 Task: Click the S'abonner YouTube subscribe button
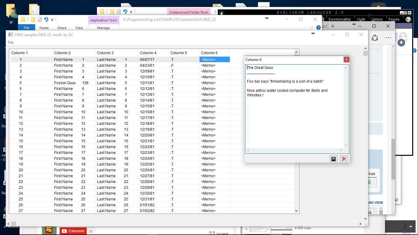click(73, 231)
